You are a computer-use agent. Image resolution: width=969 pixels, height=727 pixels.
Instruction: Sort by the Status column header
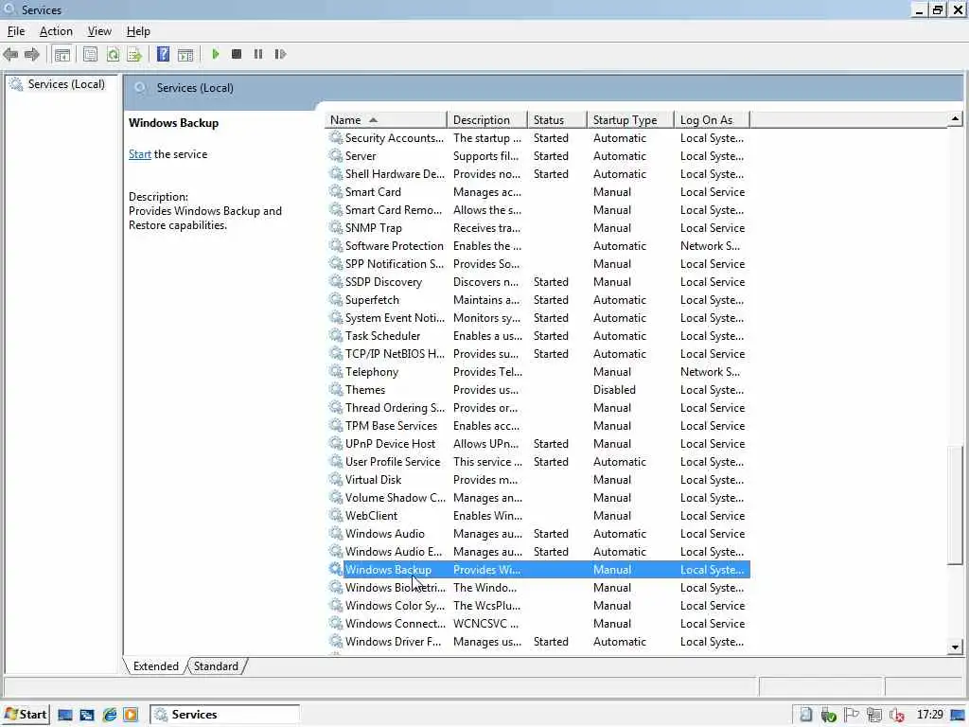(x=556, y=120)
